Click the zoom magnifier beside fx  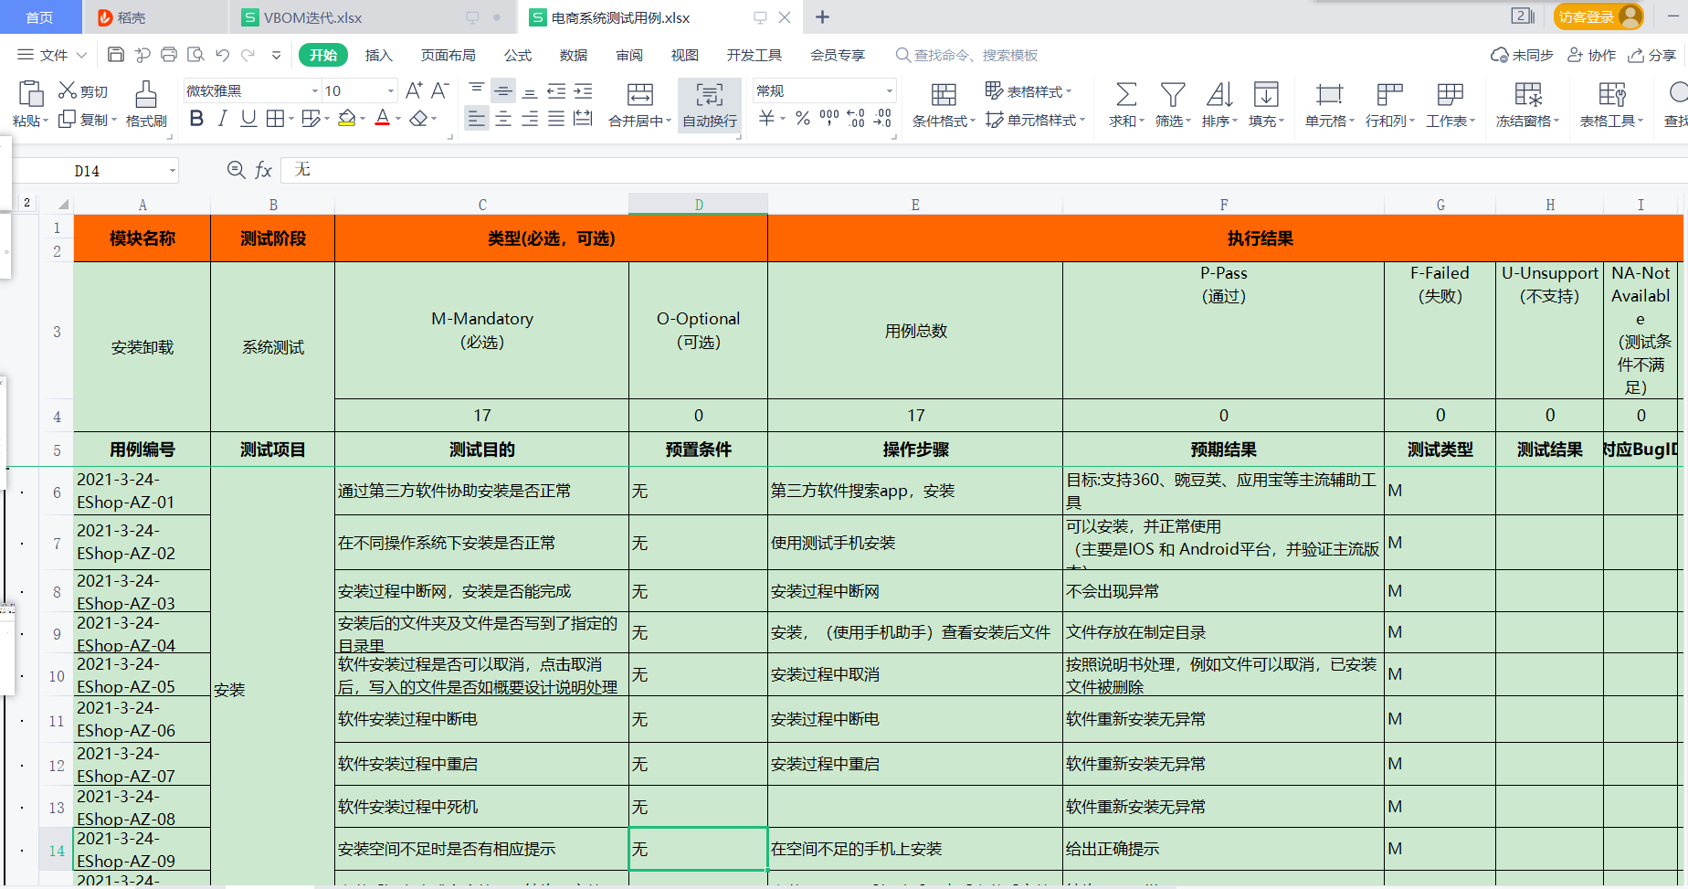pyautogui.click(x=236, y=170)
